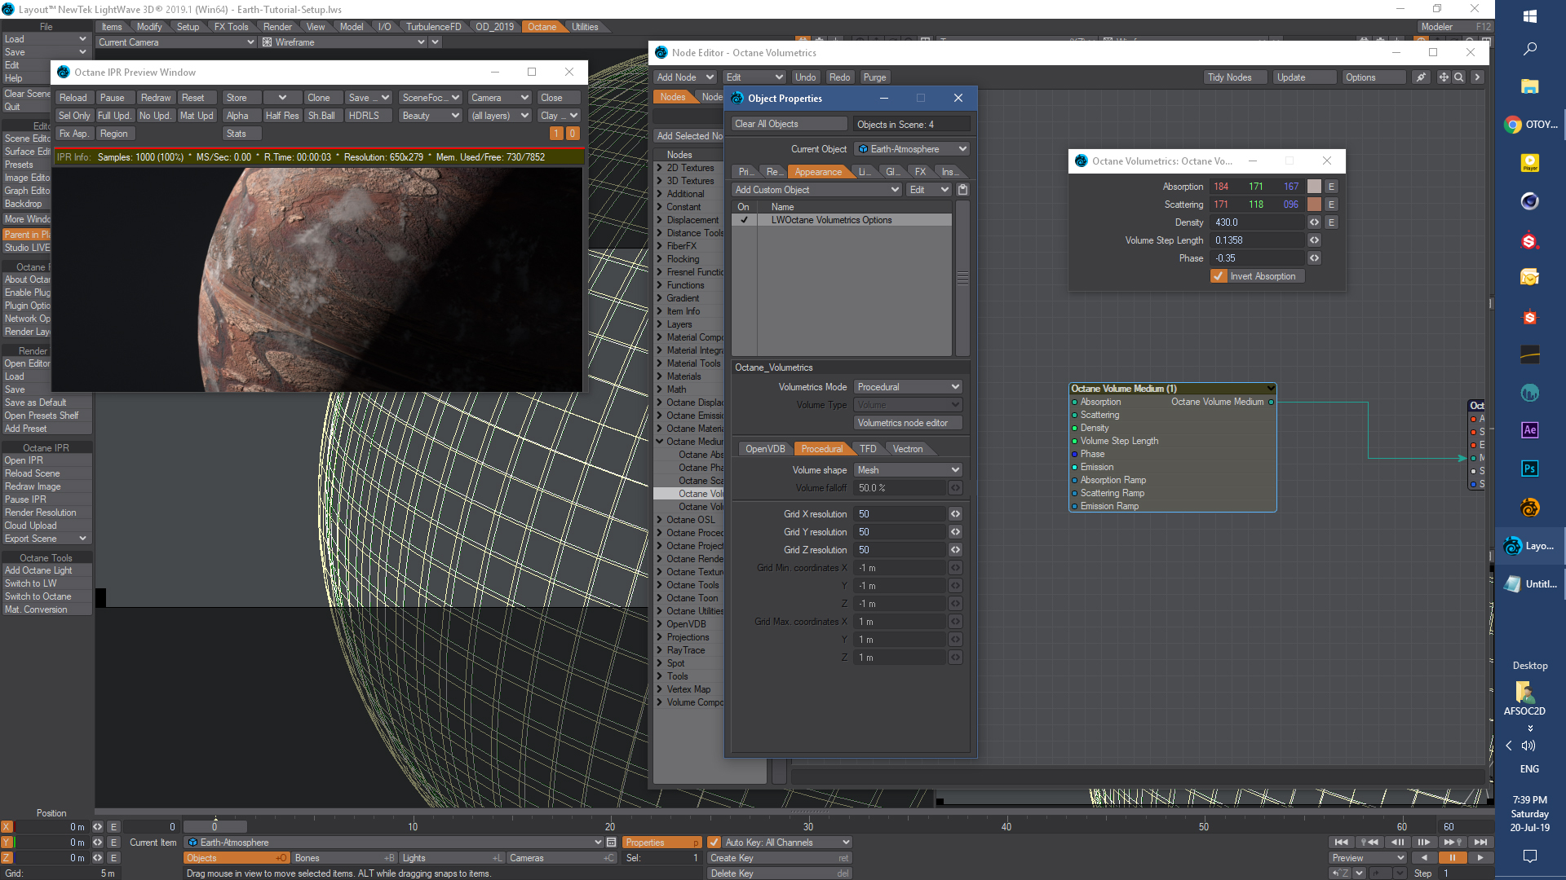Viewport: 1566px width, 880px height.
Task: Click the zoom magnifier icon in Node Editor
Action: click(x=1459, y=77)
